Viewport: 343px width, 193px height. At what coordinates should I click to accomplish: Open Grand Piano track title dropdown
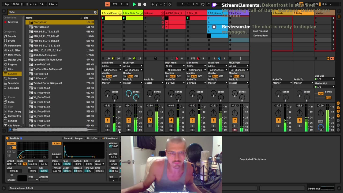(x=120, y=13)
